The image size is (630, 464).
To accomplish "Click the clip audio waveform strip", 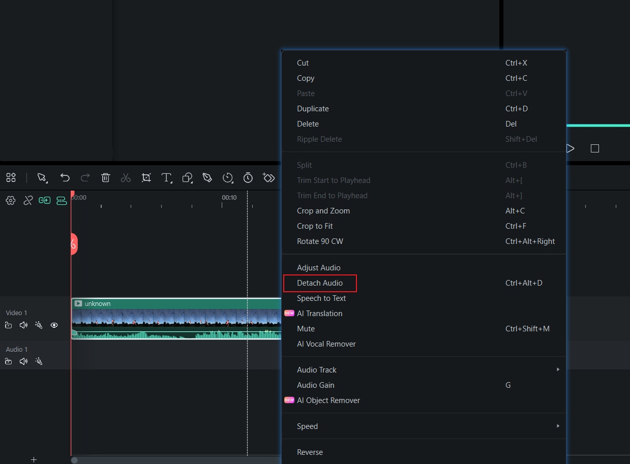I will (176, 333).
